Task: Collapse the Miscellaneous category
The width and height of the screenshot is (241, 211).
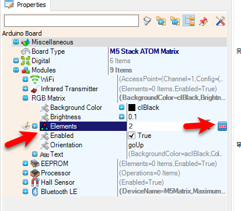Action: pos(16,42)
